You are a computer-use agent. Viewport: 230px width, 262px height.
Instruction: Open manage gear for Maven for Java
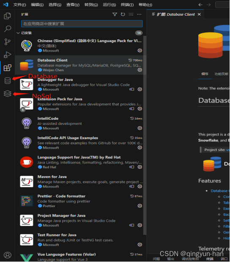140,186
